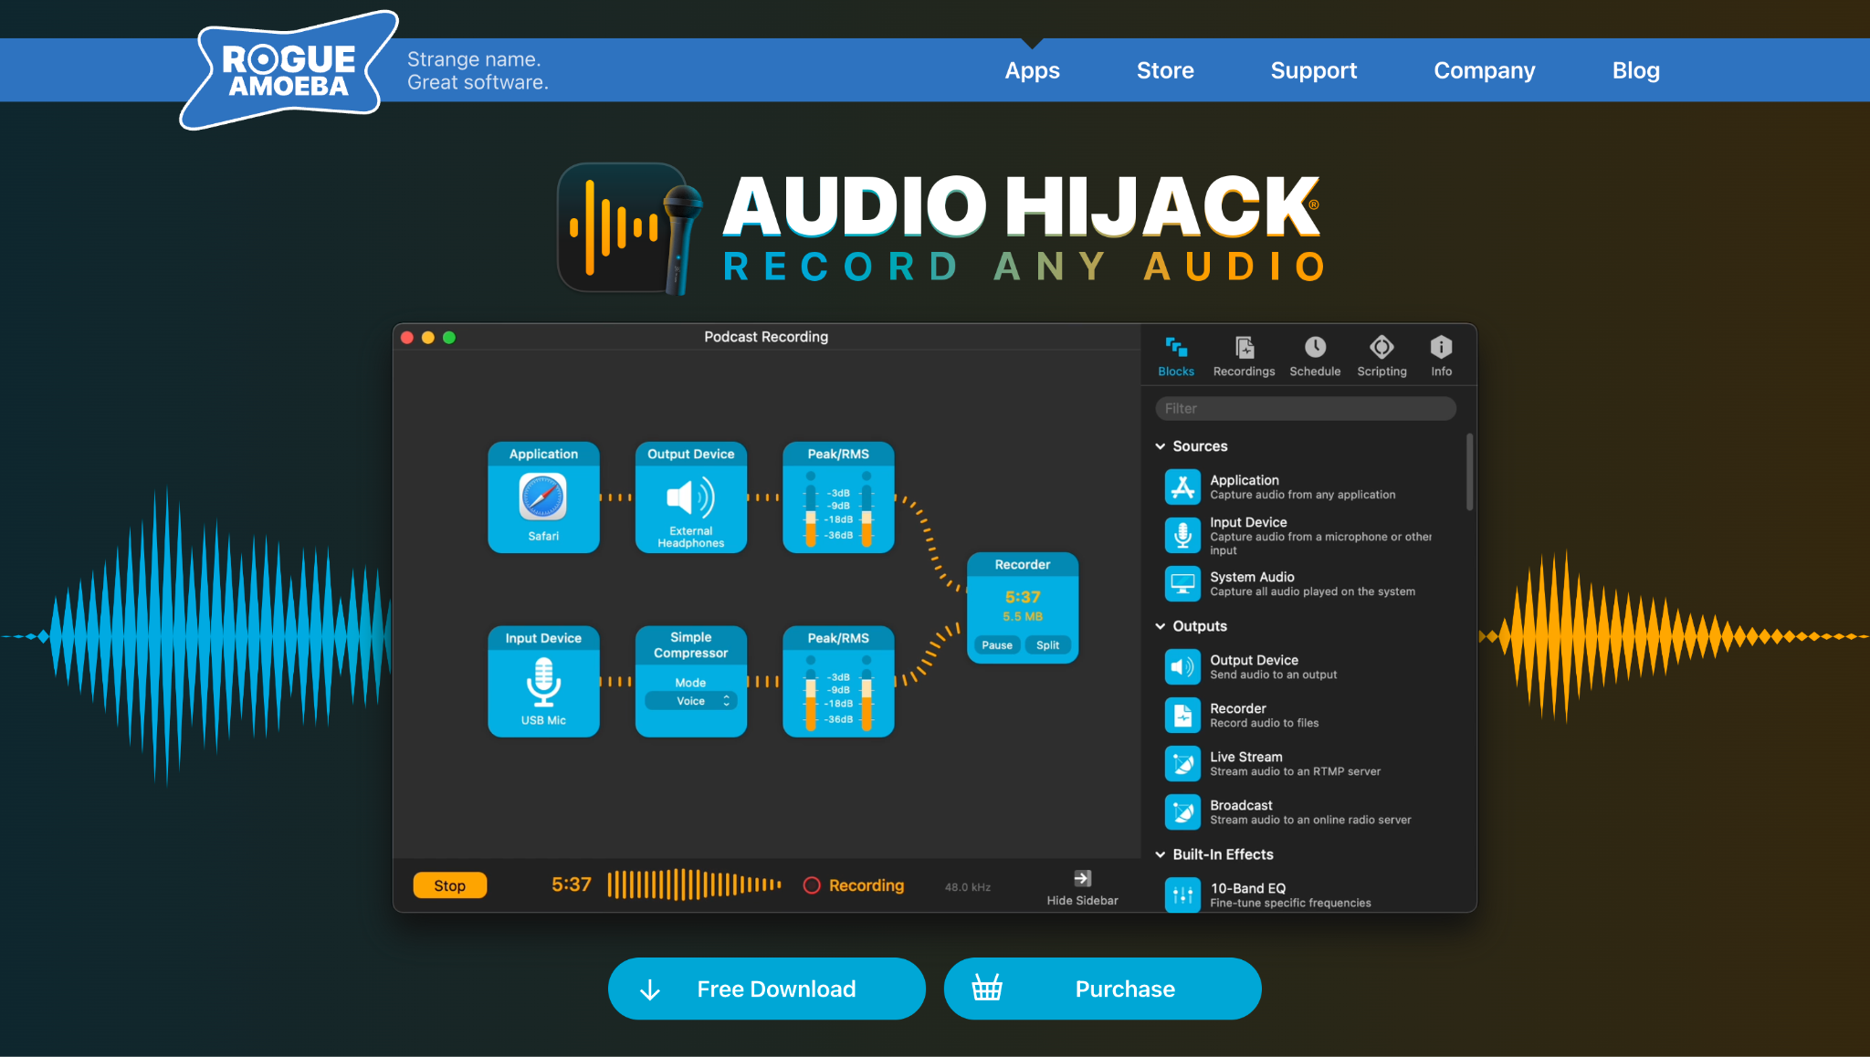Click the Free Download button

click(767, 989)
